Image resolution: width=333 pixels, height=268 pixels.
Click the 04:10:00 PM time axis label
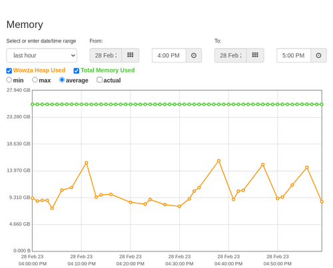click(x=81, y=264)
